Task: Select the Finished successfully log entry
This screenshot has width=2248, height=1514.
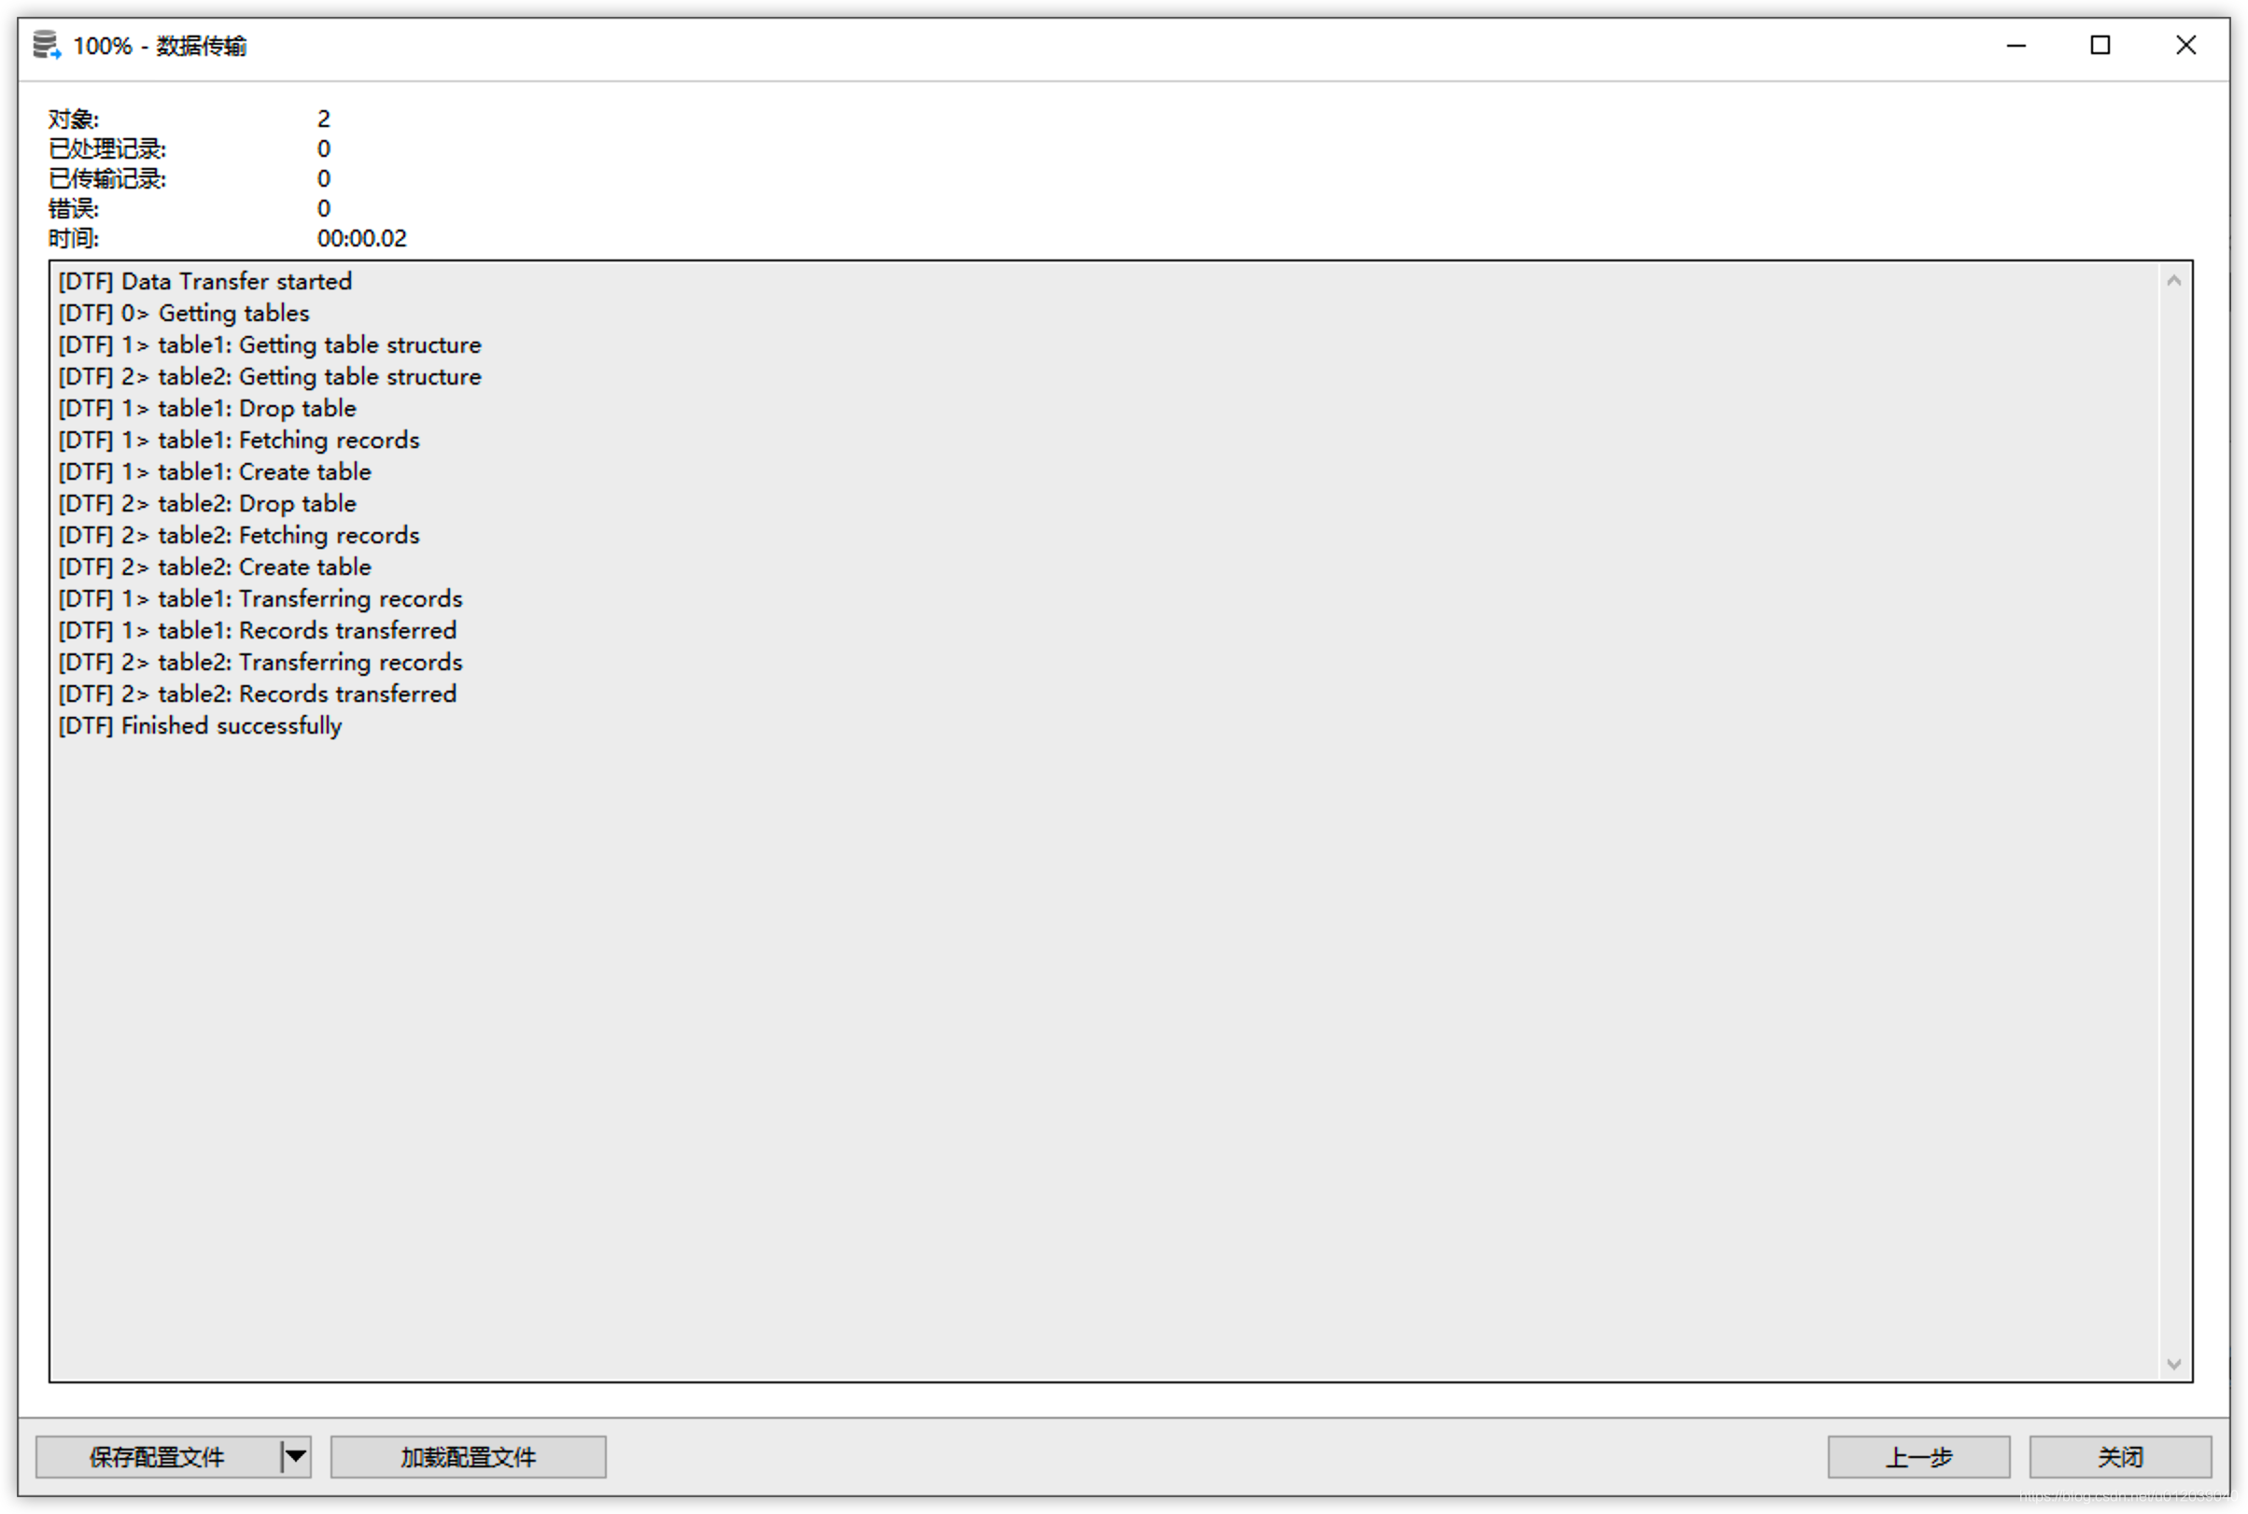Action: (198, 725)
